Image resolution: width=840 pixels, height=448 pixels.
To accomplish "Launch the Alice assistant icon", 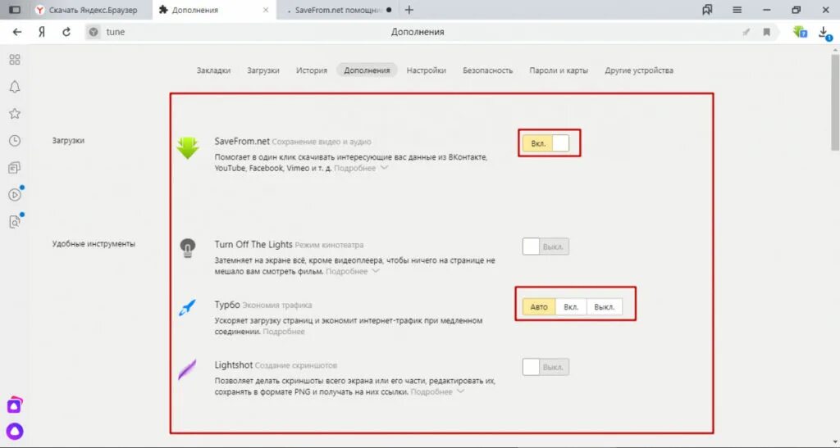I will point(15,431).
